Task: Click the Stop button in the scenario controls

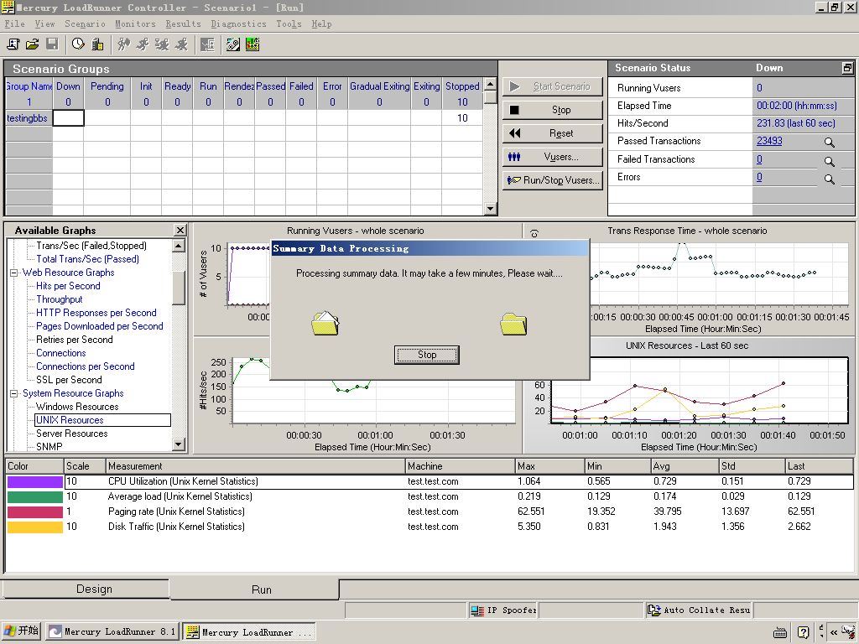Action: coord(552,110)
